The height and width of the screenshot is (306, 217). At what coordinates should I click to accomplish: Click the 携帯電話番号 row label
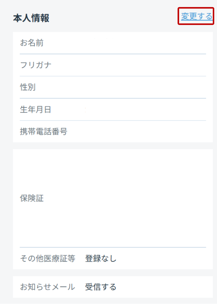(44, 131)
